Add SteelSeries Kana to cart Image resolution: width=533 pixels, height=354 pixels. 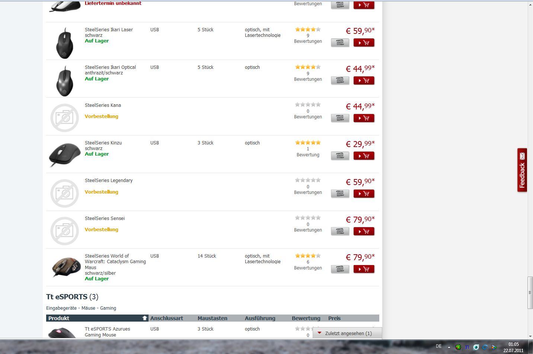(x=364, y=118)
